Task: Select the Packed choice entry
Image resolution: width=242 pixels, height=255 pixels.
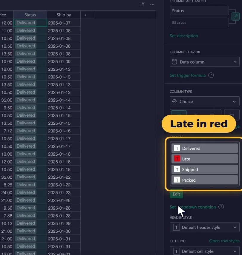Action: (x=205, y=180)
